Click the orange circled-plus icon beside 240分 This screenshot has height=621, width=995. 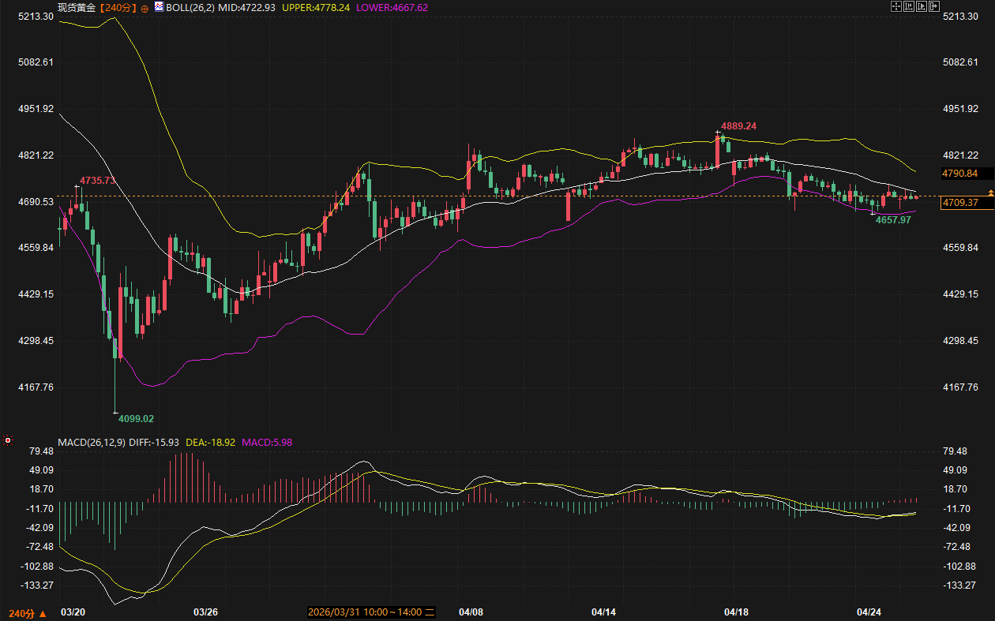(x=145, y=8)
